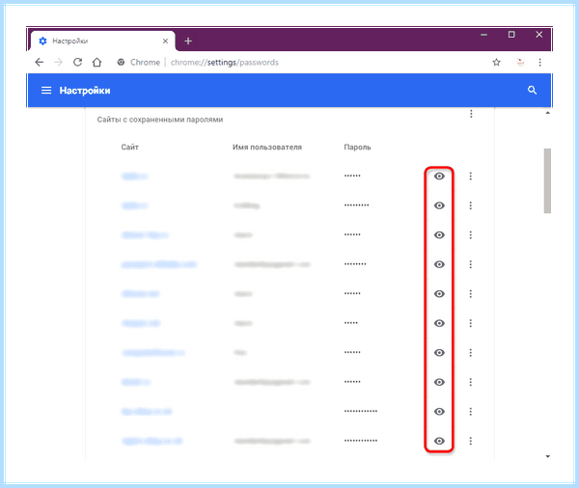Go back to the previous page
579x488 pixels.
point(40,63)
